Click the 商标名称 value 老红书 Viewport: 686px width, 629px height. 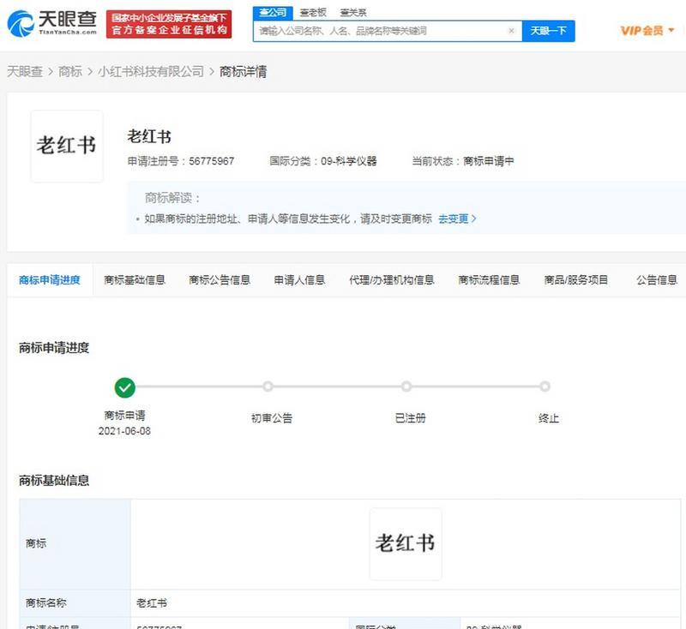(152, 603)
